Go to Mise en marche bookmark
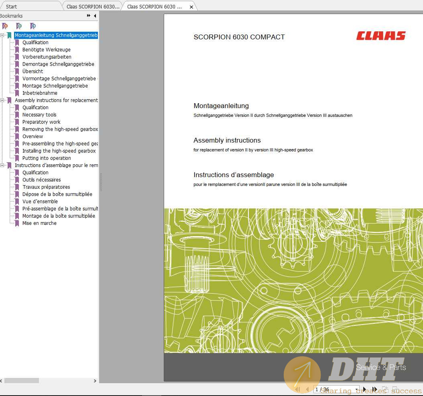The image size is (423, 396). click(x=39, y=223)
